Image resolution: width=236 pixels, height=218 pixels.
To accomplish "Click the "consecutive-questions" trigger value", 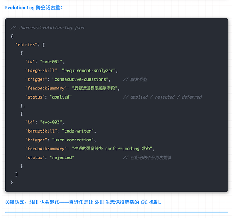I will [80, 79].
